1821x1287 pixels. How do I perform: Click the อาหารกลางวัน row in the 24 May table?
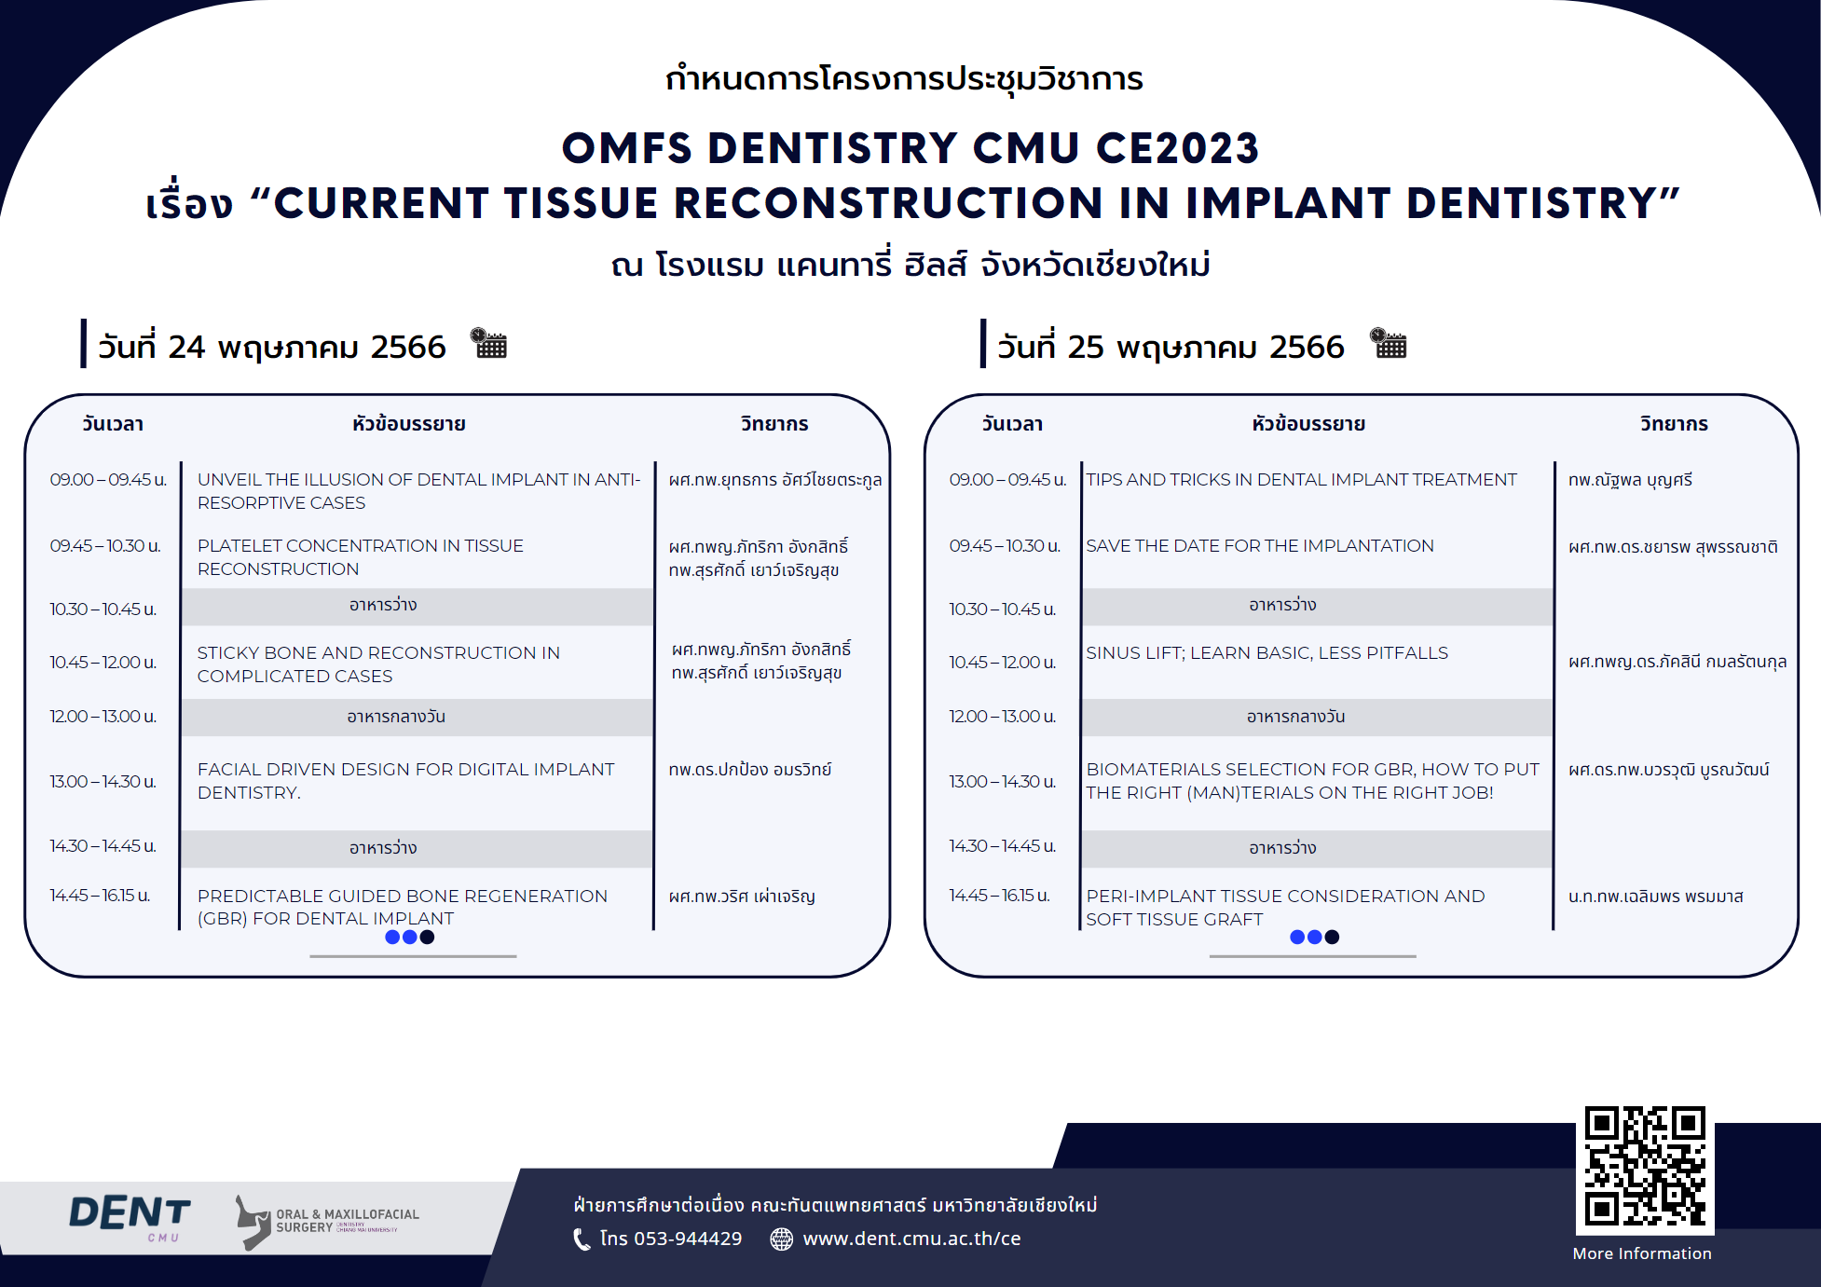[417, 717]
